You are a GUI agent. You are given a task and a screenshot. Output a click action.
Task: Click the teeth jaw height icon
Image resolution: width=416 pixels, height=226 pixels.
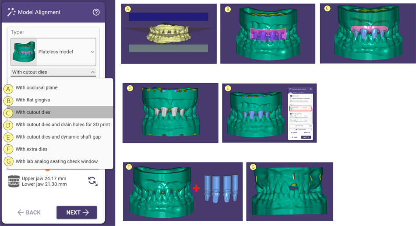tap(14, 181)
